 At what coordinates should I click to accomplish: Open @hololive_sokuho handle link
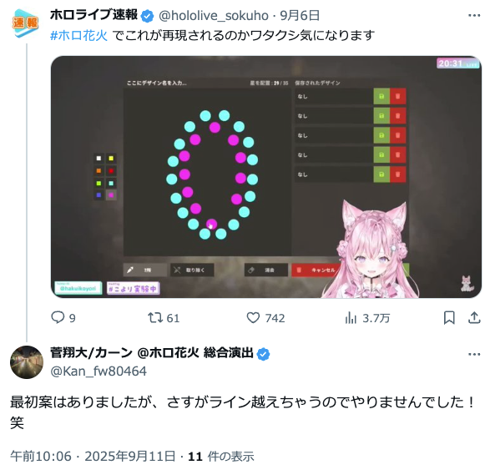click(214, 16)
